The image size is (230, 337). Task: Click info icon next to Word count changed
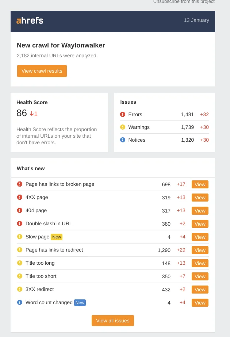[20, 302]
